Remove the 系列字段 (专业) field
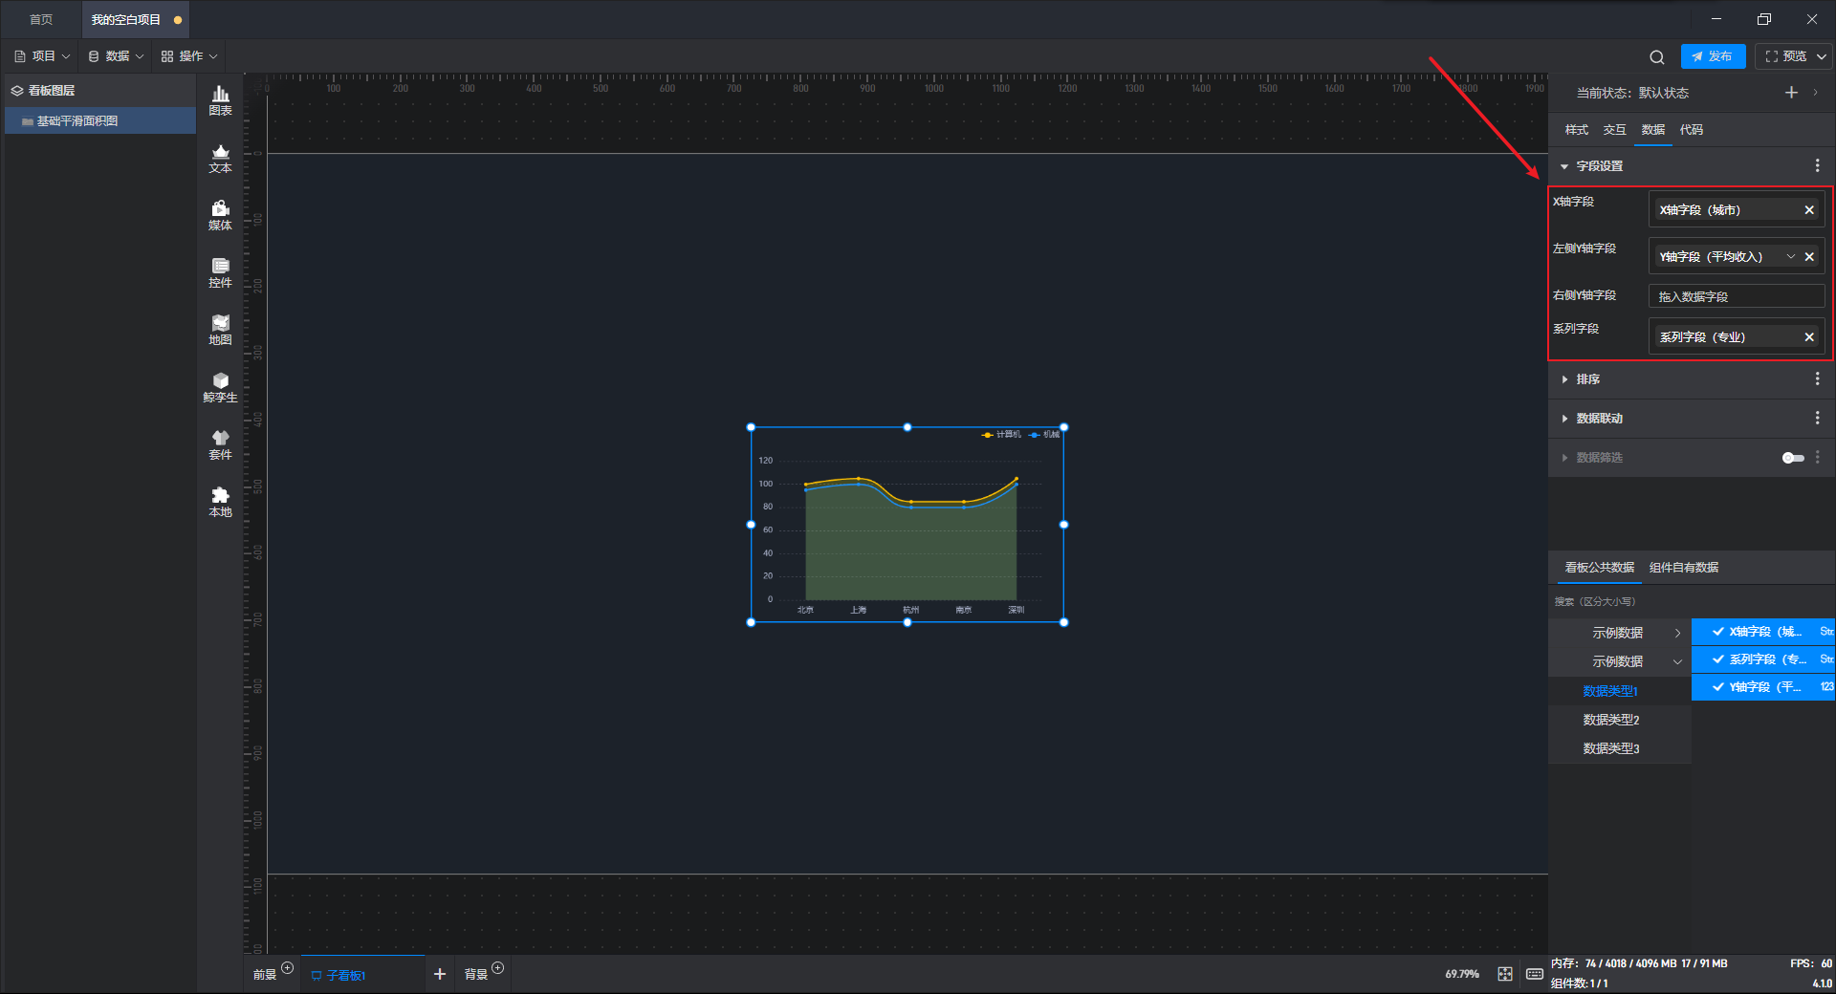This screenshot has height=994, width=1836. (x=1809, y=337)
